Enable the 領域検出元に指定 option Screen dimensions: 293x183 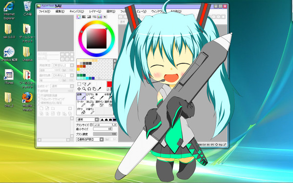(x=39, y=103)
